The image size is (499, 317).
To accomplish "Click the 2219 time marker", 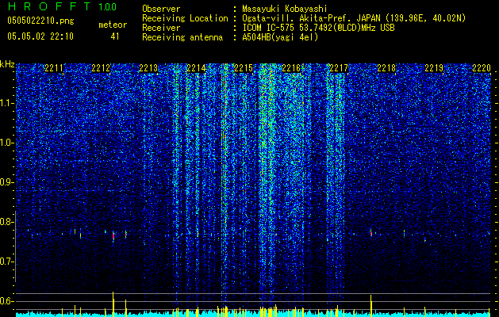I will click(x=434, y=68).
